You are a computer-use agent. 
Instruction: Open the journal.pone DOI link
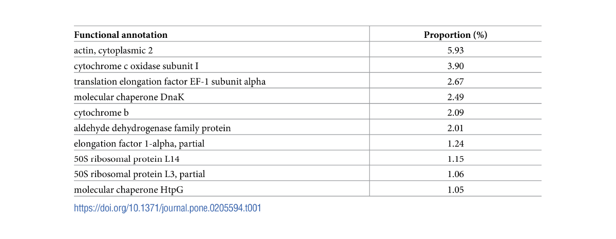pos(167,208)
